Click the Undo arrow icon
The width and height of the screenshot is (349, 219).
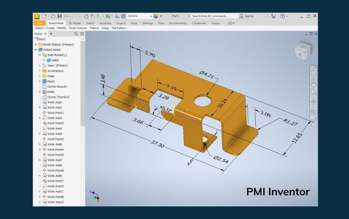pos(66,16)
